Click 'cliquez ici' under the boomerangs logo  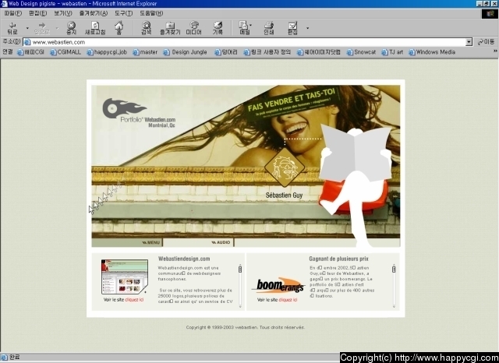288,300
